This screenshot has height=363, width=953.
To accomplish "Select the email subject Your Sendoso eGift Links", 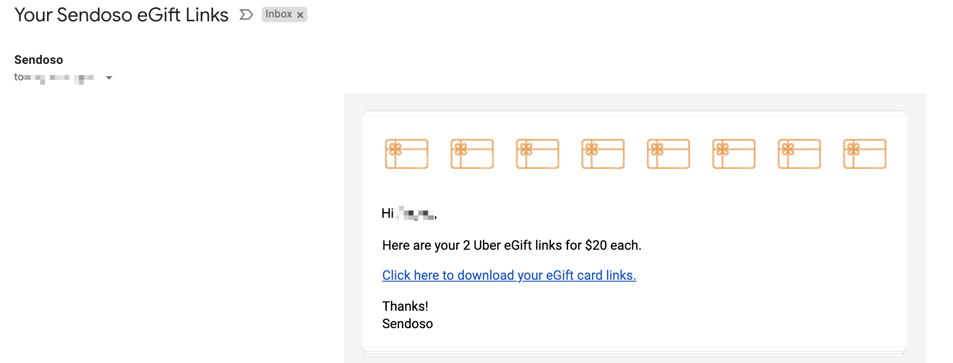I will coord(122,15).
